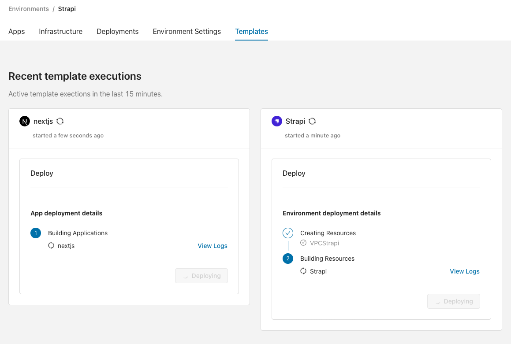Click the check icon beside VPCStrapi
This screenshot has height=344, width=511.
click(303, 243)
